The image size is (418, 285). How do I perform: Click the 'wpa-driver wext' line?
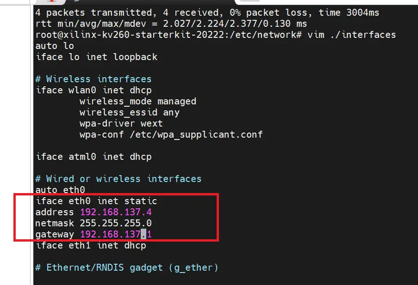tap(121, 123)
